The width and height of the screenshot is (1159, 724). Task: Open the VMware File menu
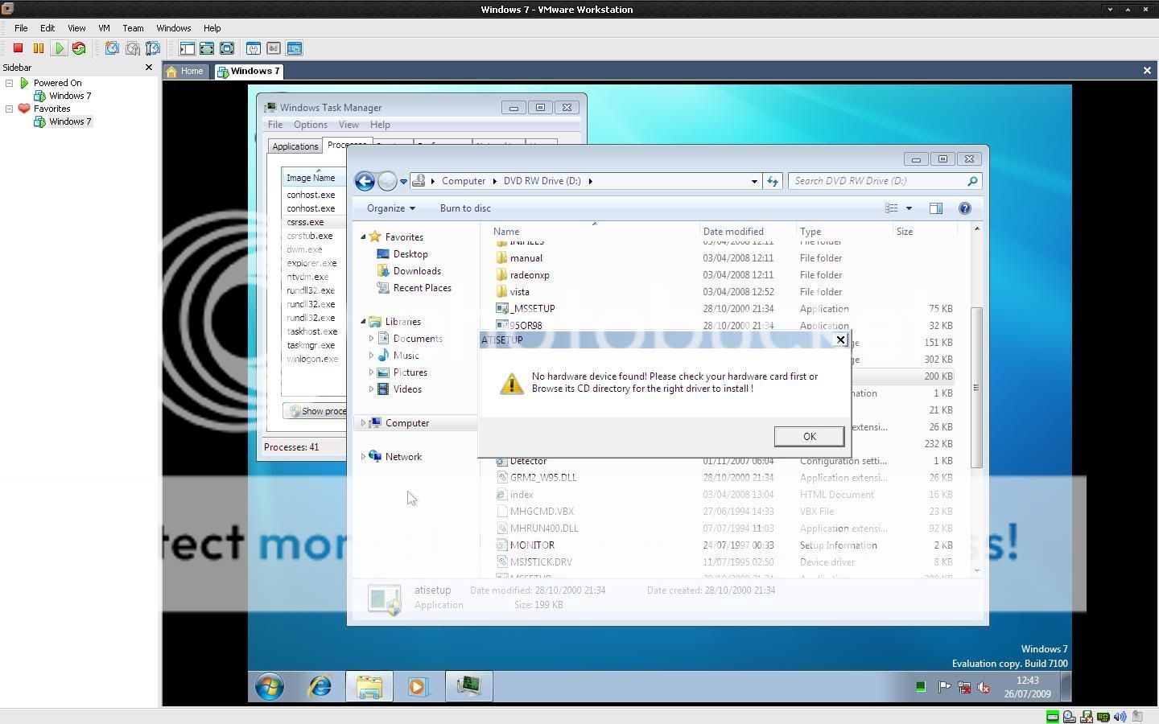click(x=21, y=28)
